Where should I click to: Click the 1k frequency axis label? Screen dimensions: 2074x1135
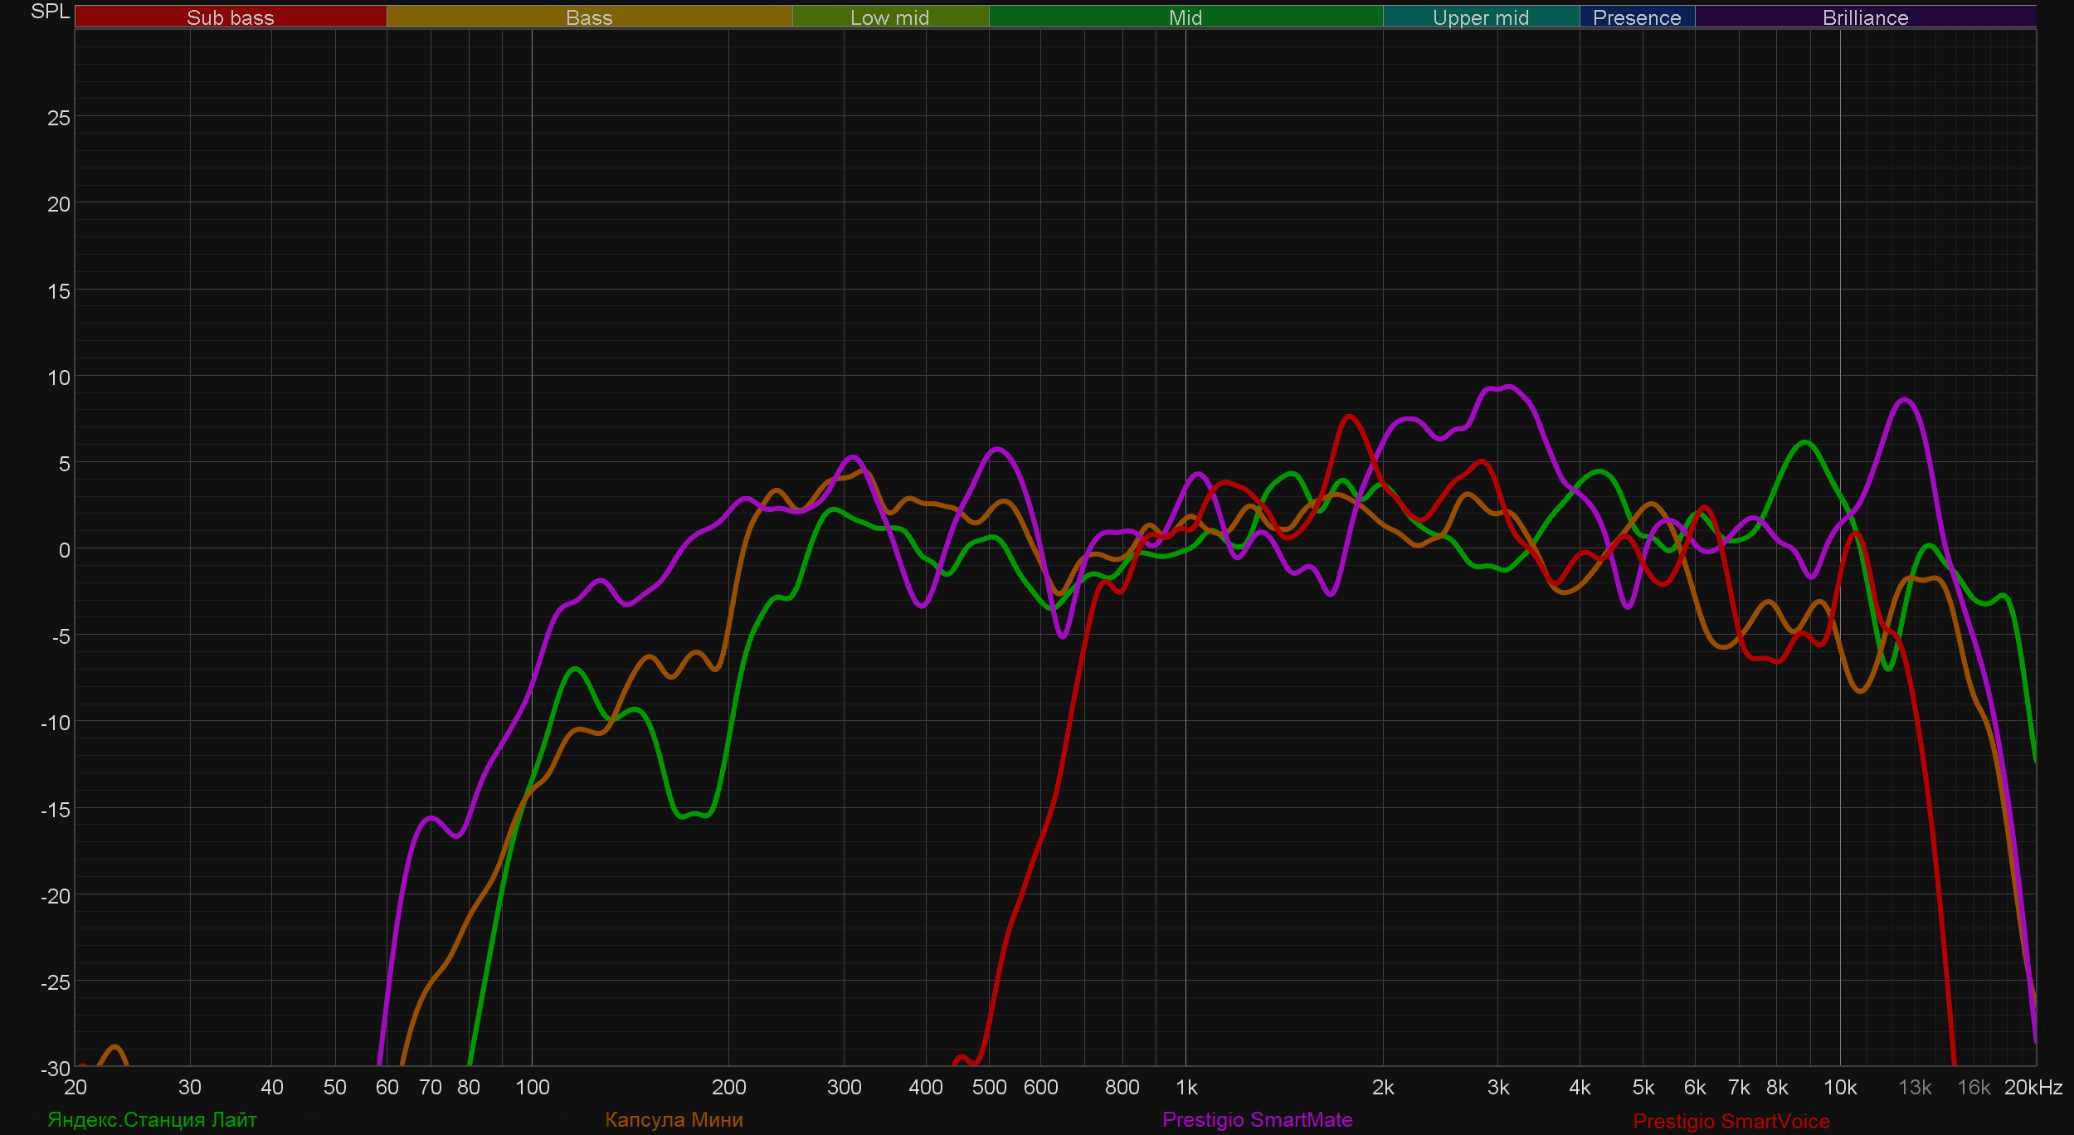tap(1186, 1088)
